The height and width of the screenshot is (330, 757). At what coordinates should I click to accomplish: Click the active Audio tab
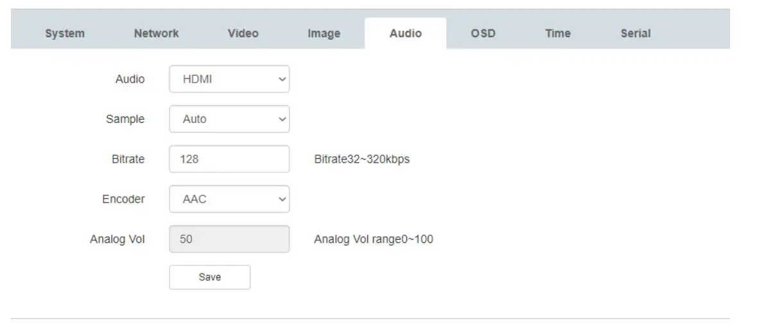405,33
